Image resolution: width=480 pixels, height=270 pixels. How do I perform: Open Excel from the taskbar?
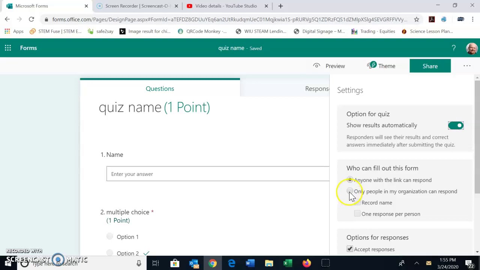pos(288,263)
